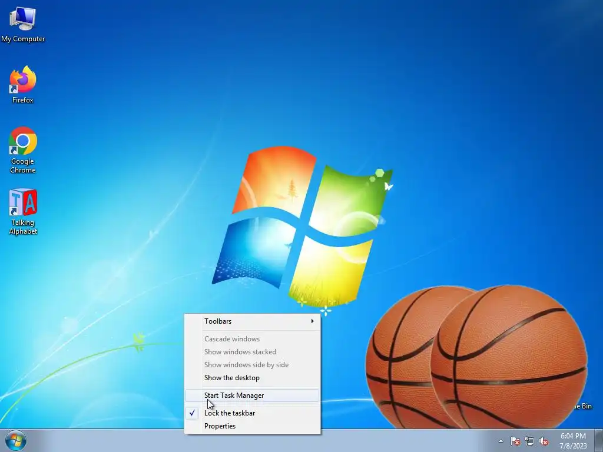This screenshot has width=603, height=452.
Task: Choose Show the desktop menu entry
Action: coord(252,378)
